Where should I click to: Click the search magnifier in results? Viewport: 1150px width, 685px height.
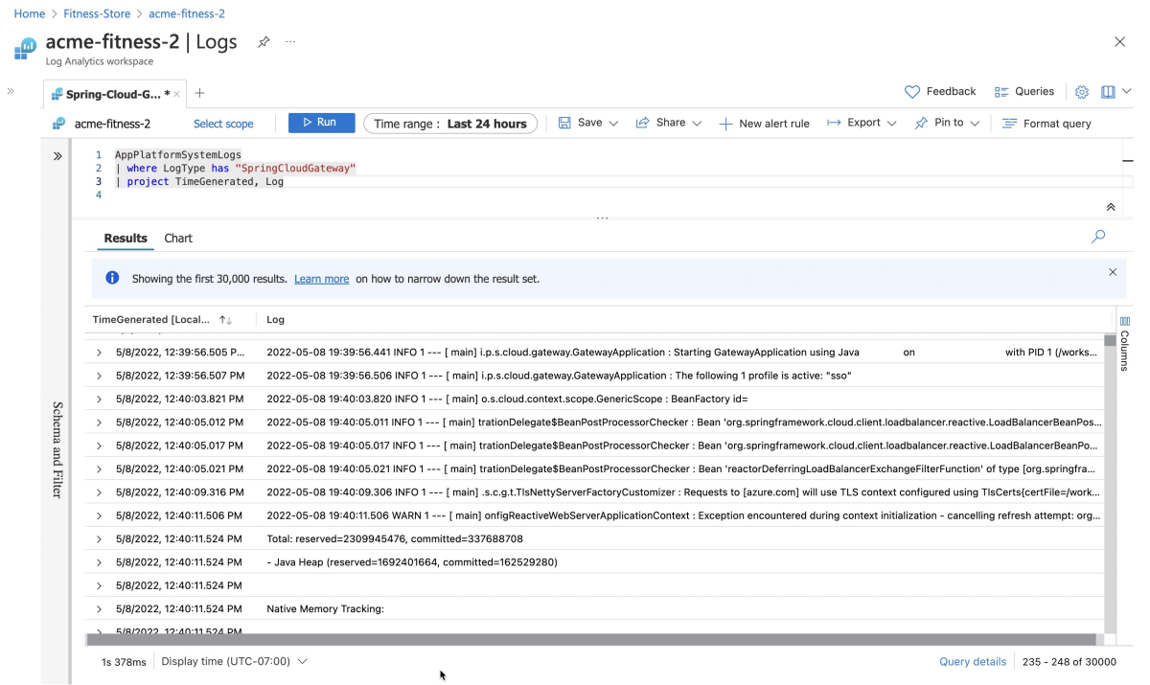[x=1098, y=237]
